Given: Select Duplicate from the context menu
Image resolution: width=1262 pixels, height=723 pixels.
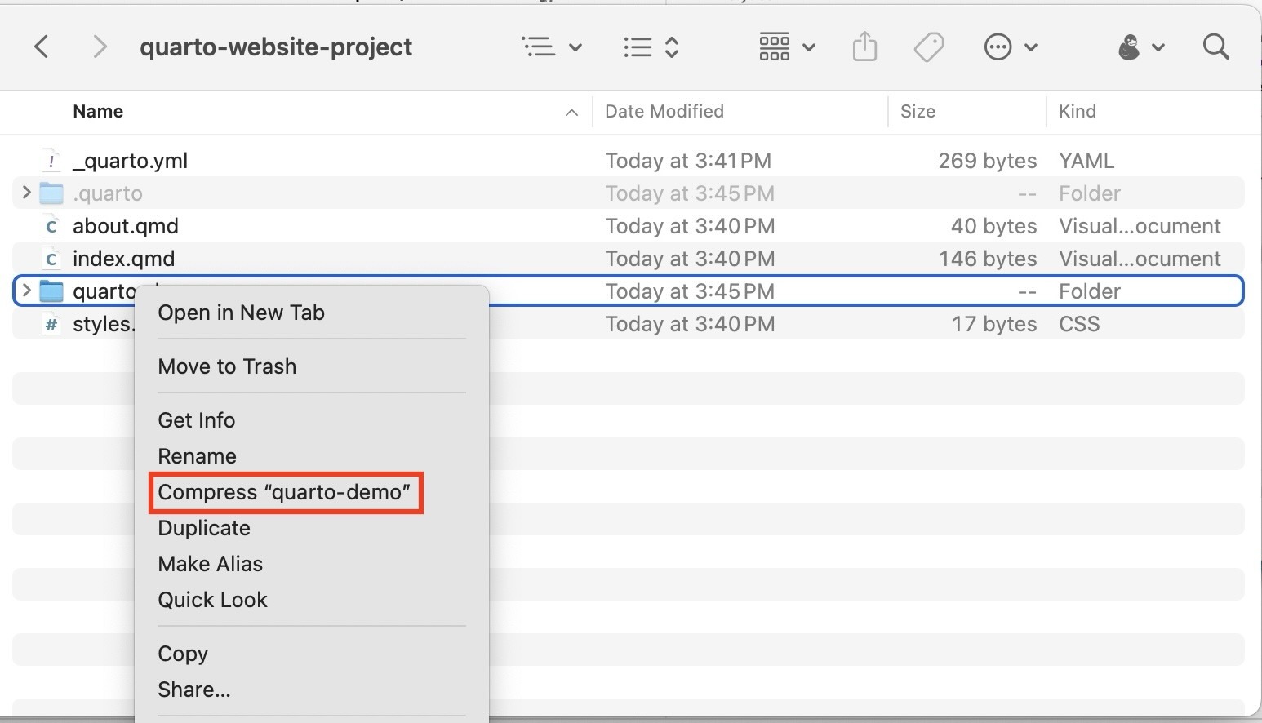Looking at the screenshot, I should coord(204,528).
